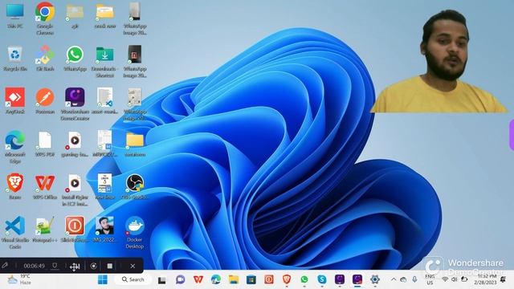Viewport: 514px width, 289px height.
Task: Click the taskbar Search box
Action: click(133, 279)
